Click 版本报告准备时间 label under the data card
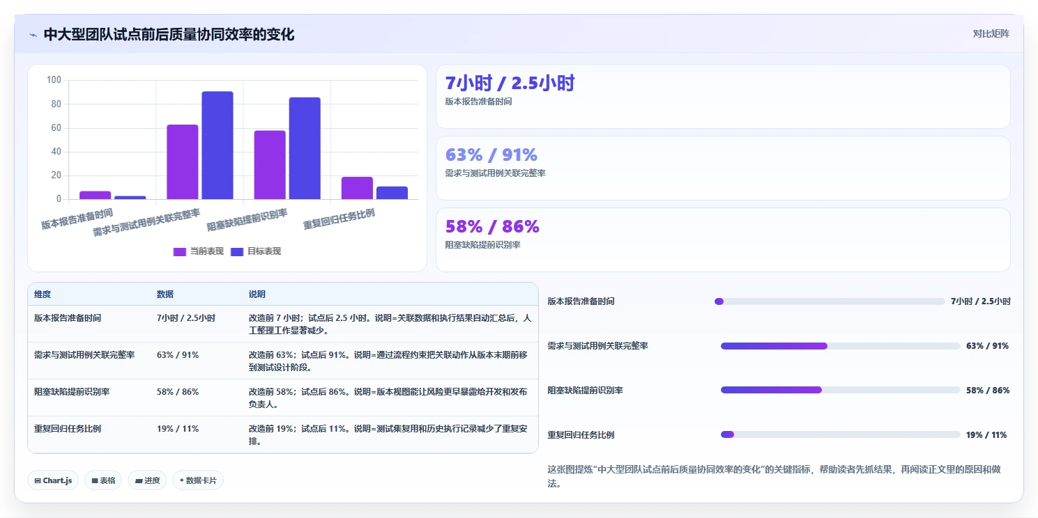The width and height of the screenshot is (1038, 518). click(x=478, y=102)
